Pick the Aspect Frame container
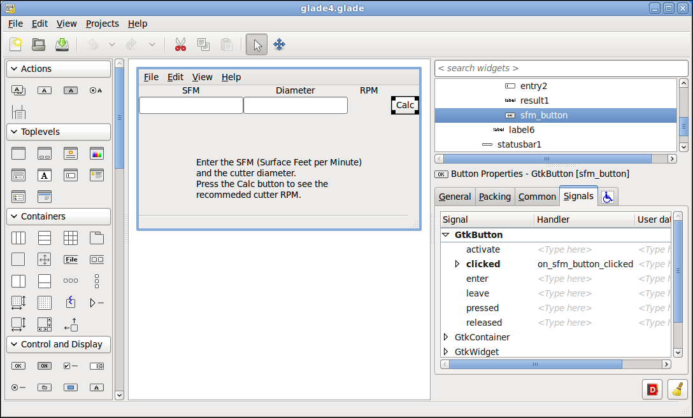Image resolution: width=693 pixels, height=418 pixels. (44, 260)
